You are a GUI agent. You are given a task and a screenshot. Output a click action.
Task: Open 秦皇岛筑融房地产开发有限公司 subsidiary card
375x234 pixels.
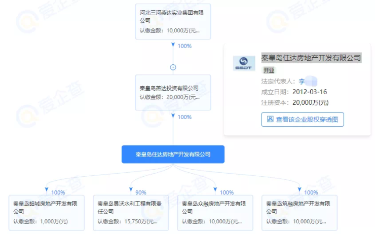click(x=299, y=213)
